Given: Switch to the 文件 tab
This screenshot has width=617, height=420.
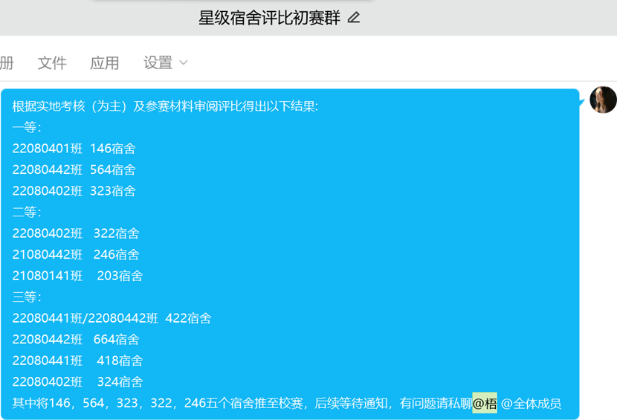Looking at the screenshot, I should 52,63.
